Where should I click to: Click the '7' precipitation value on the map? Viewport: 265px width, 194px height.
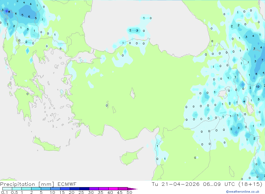262,60
